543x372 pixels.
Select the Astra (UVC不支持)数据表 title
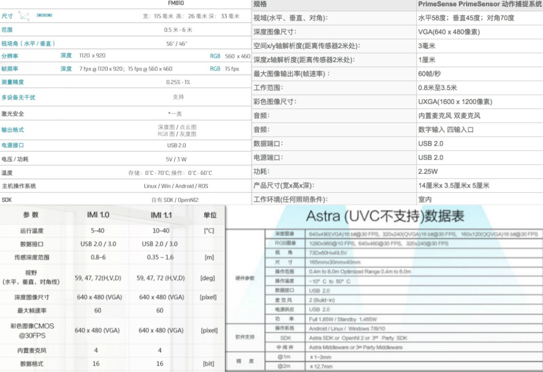(385, 216)
